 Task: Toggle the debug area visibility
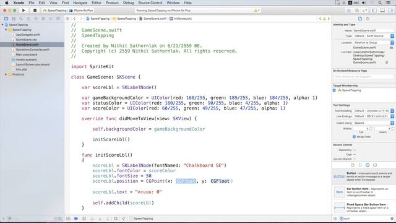382,11
